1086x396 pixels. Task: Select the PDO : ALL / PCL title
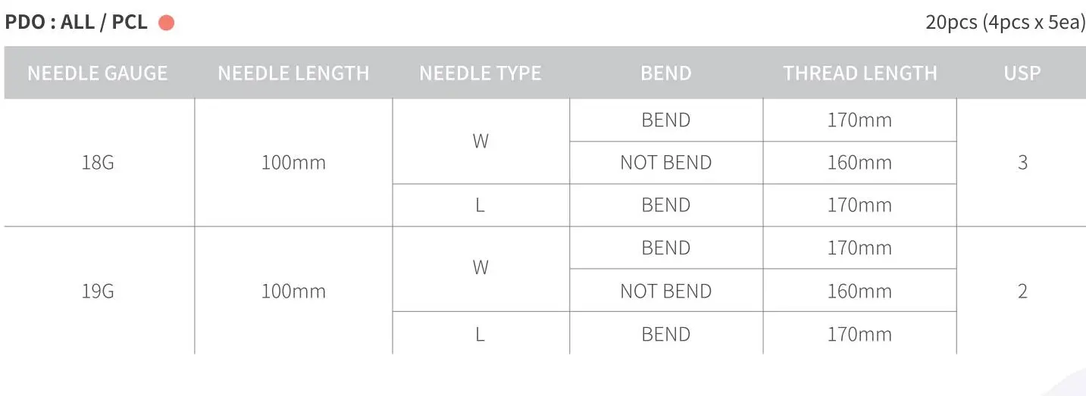[x=77, y=23]
